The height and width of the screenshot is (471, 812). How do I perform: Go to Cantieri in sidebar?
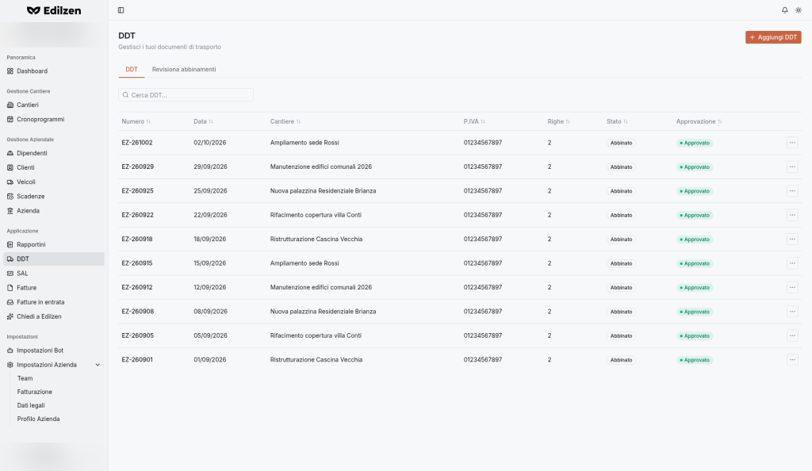click(x=54, y=105)
